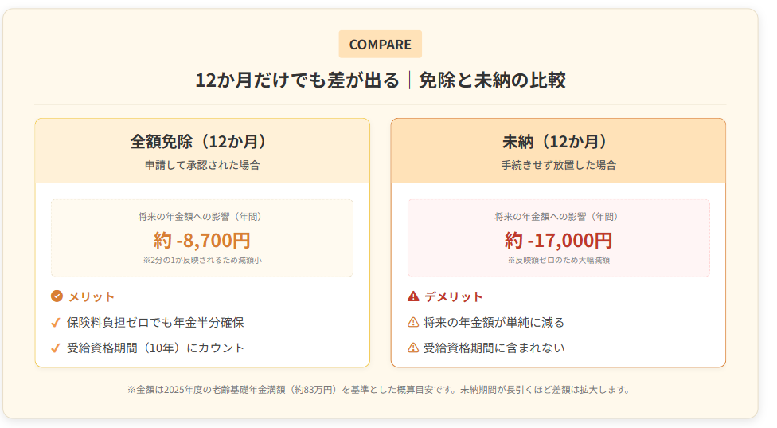This screenshot has width=777, height=428.
Task: Click the footnote about 2025年度の老齢基礎年金満額
Action: point(380,390)
